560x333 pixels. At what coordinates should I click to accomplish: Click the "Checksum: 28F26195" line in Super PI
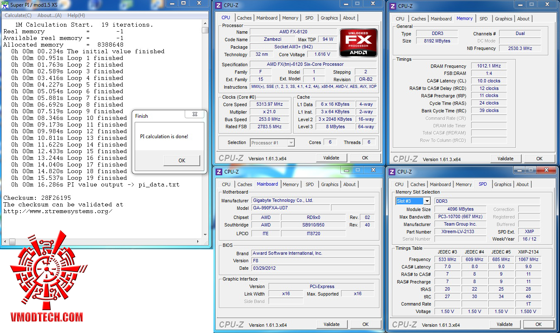[37, 198]
